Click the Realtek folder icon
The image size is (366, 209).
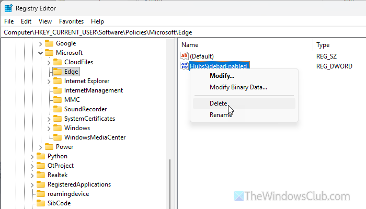[x=41, y=175]
